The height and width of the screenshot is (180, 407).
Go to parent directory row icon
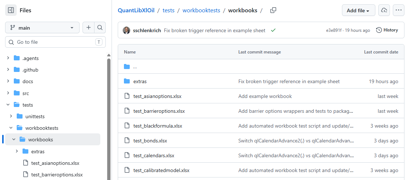tap(127, 67)
